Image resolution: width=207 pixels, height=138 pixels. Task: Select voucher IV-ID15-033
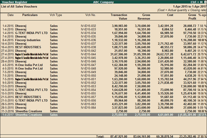coord(88,29)
